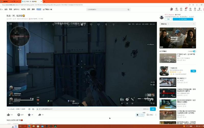The width and height of the screenshot is (204, 128).
Task: Open the Delta Force game promo icon
Action: 164,71
